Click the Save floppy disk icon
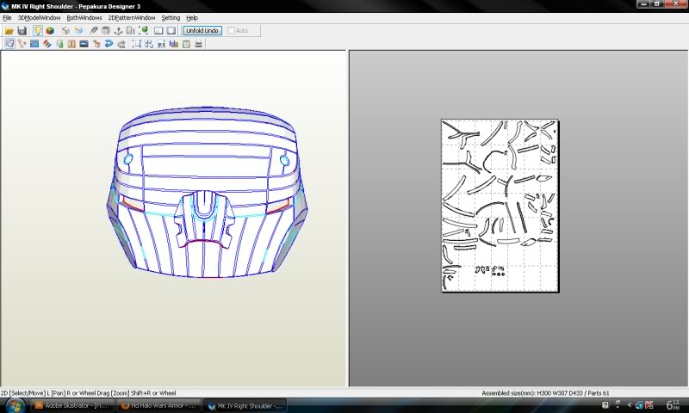The height and width of the screenshot is (413, 689). point(22,31)
